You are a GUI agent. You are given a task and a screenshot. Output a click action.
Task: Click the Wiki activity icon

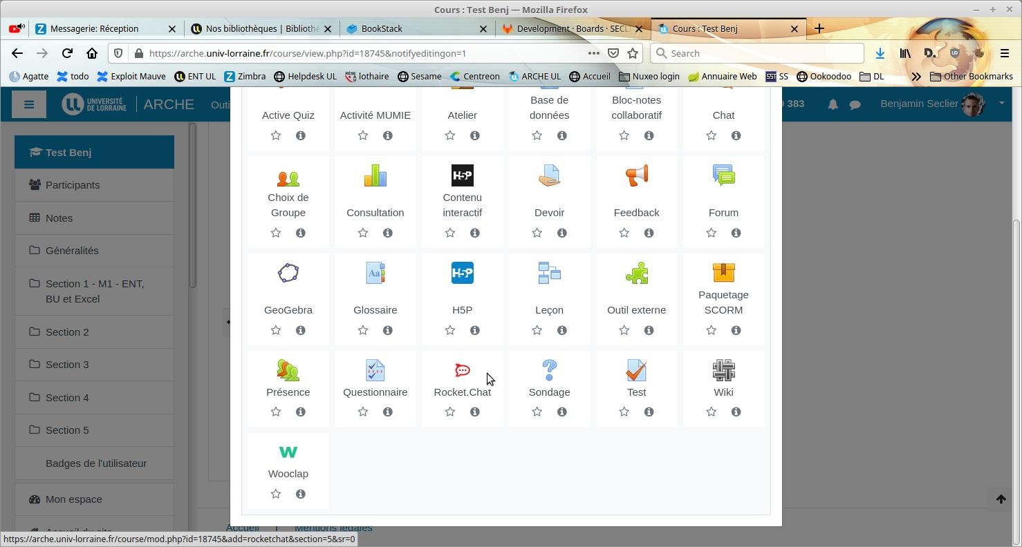723,371
